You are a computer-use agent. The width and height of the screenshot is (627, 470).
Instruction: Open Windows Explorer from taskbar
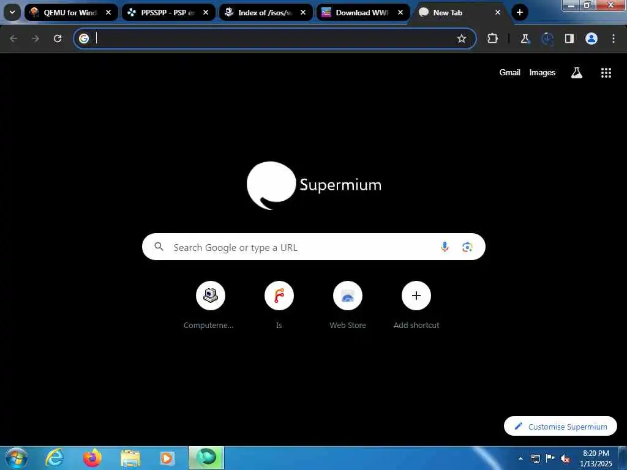(130, 458)
